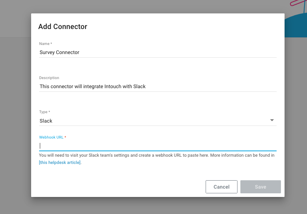This screenshot has height=214, width=307.
Task: Click the "Add Connector" dialog title
Action: (x=63, y=26)
